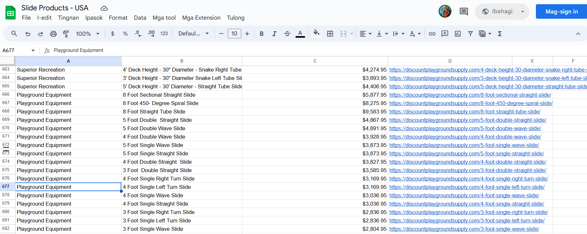Image resolution: width=587 pixels, height=234 pixels.
Task: Open the zoom level dropdown
Action: pyautogui.click(x=88, y=34)
